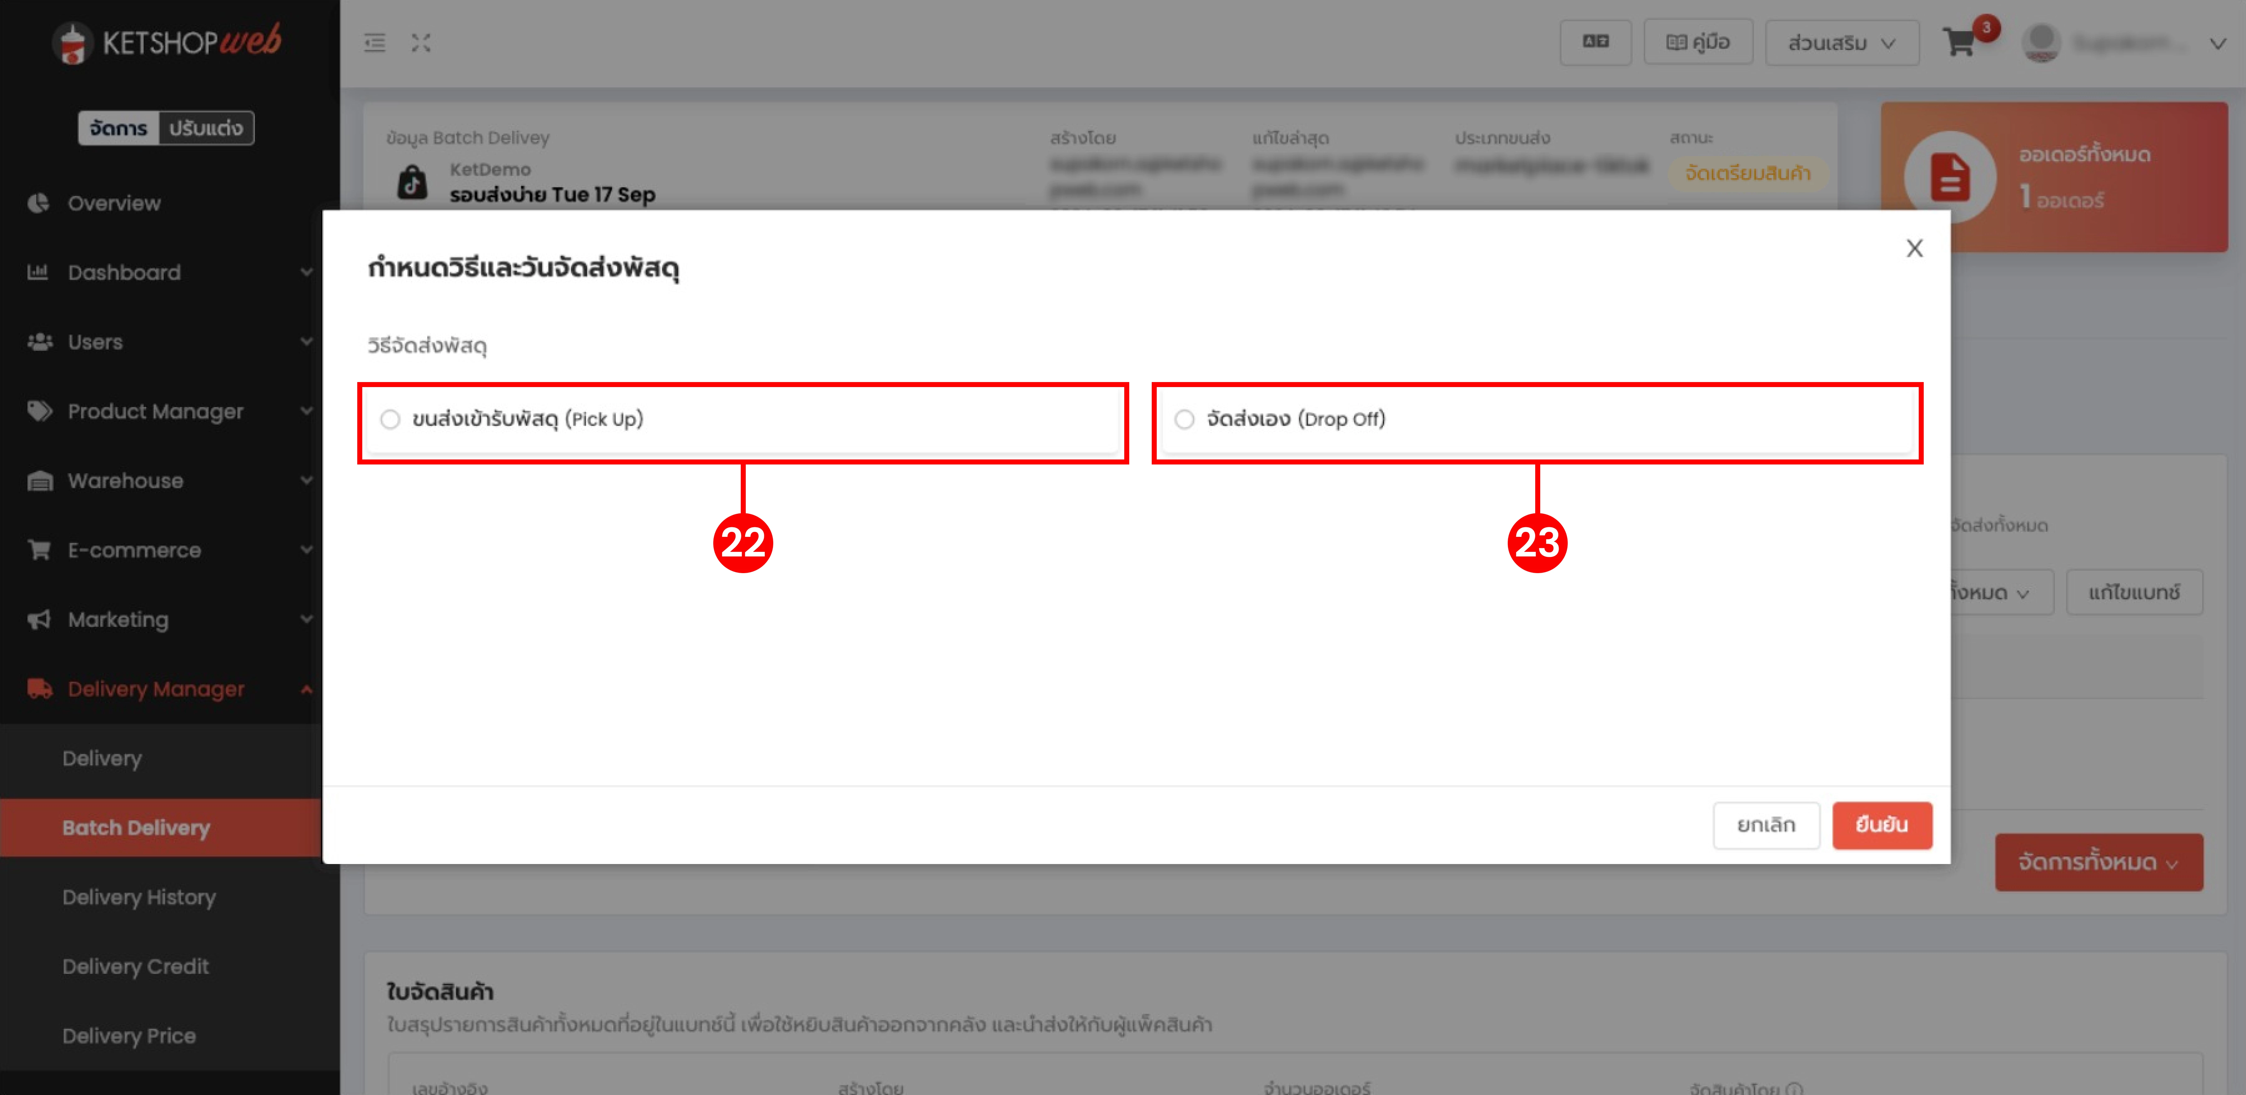Click the user avatar picture
Screen dimensions: 2246x1095
2041,43
